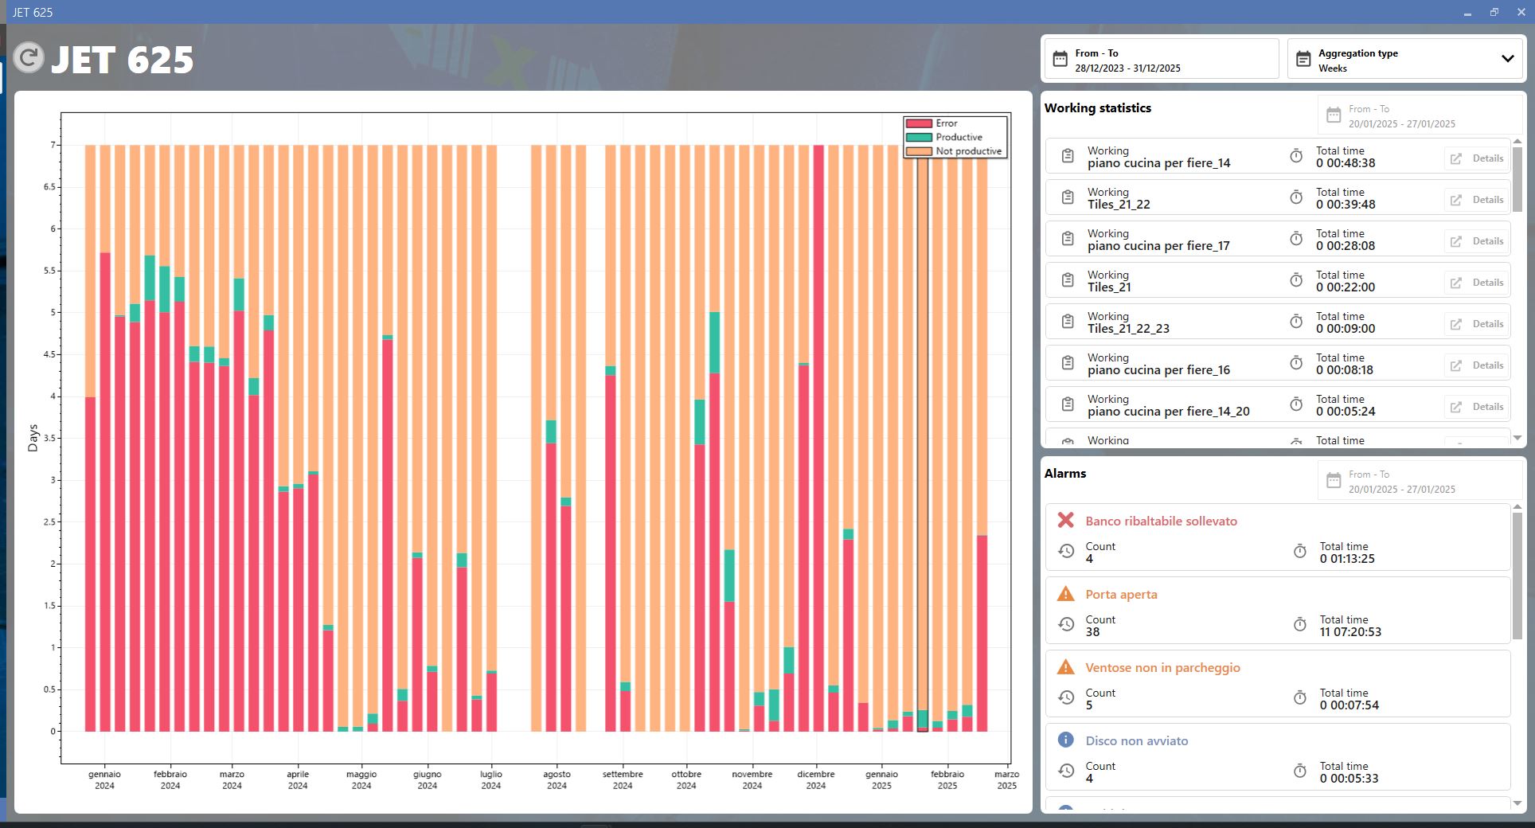Select the full red error bar at dicembre 2024
Screen dimensions: 1535x828
coord(818,438)
